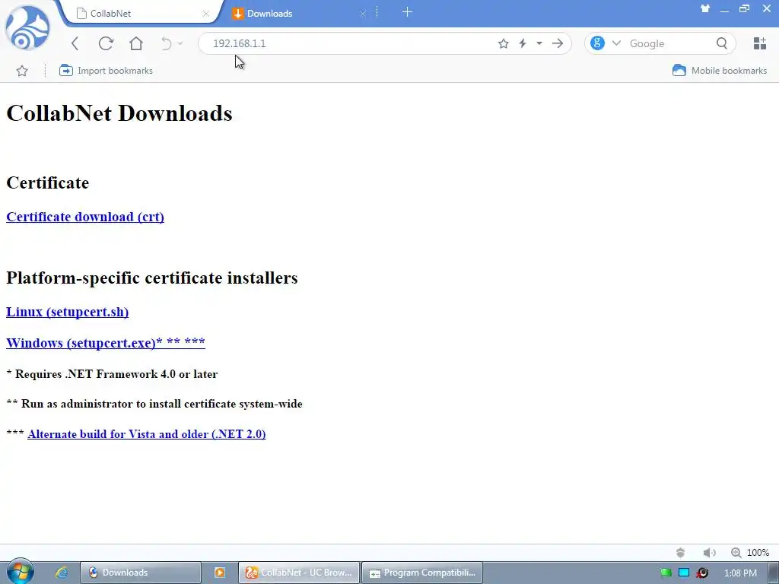The image size is (779, 584).
Task: Go back with the back arrow
Action: pyautogui.click(x=75, y=43)
